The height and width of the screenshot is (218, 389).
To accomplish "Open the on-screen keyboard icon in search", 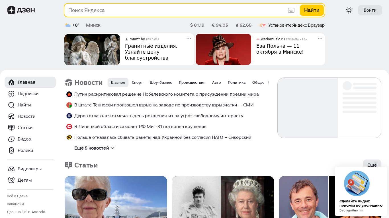I will pyautogui.click(x=291, y=10).
